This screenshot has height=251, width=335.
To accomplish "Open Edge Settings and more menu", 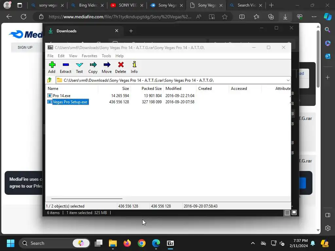I will (314, 17).
